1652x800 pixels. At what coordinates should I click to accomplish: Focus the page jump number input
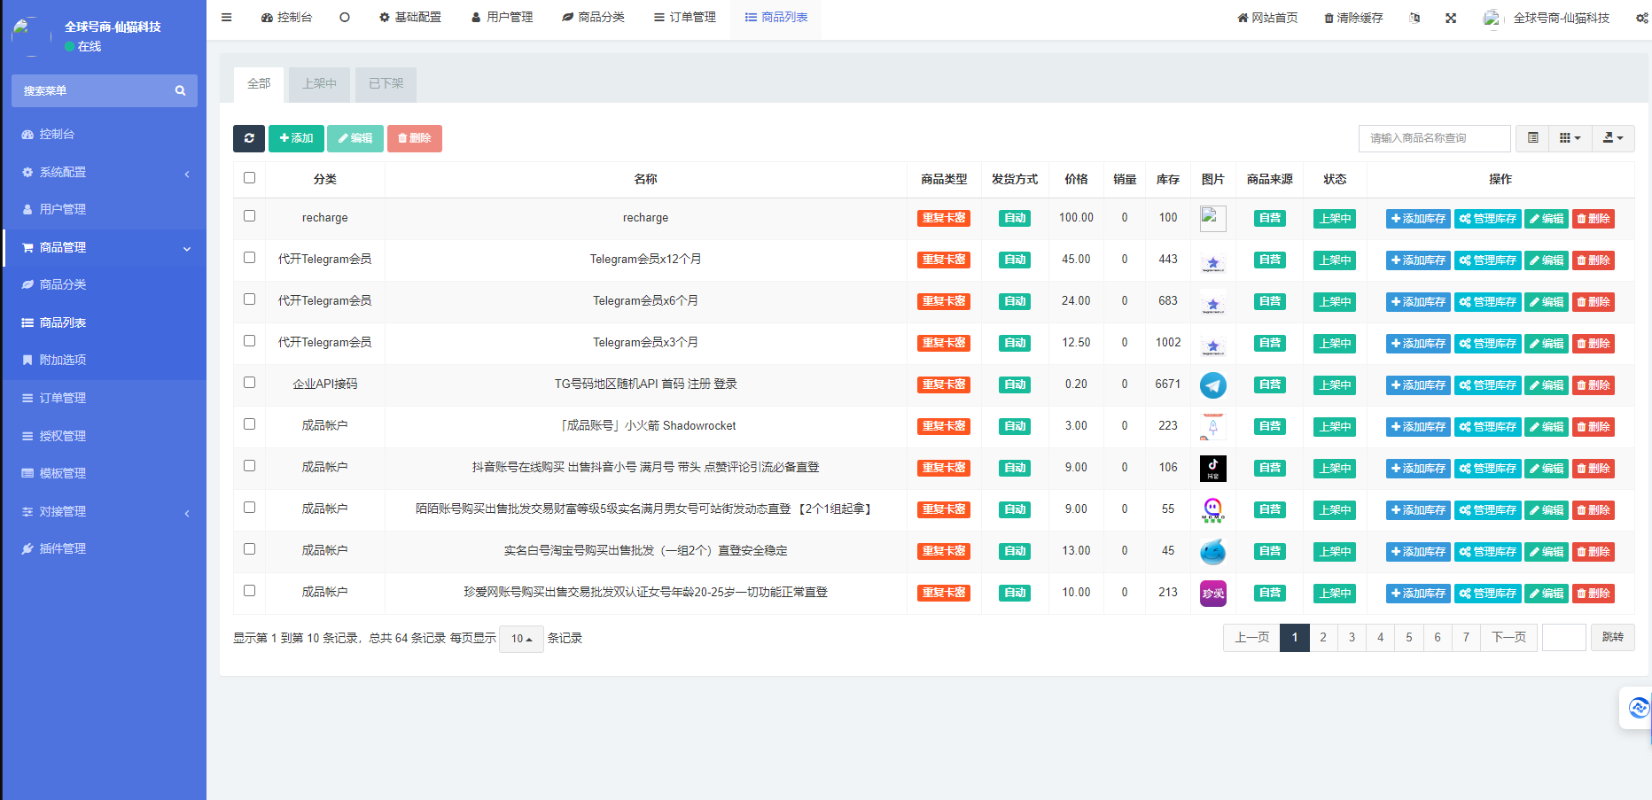tap(1563, 638)
